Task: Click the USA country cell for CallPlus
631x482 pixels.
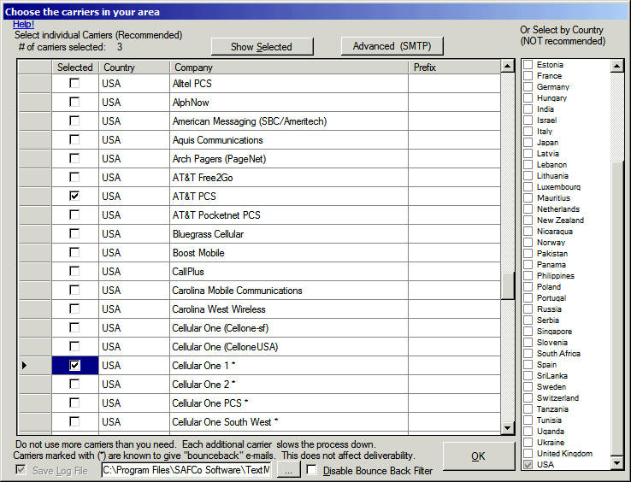Action: 134,272
